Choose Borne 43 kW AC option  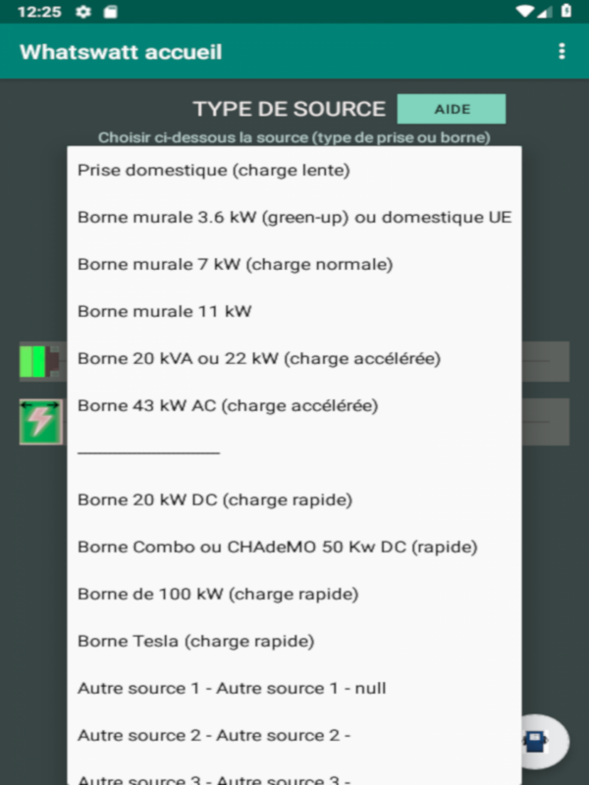[294, 405]
